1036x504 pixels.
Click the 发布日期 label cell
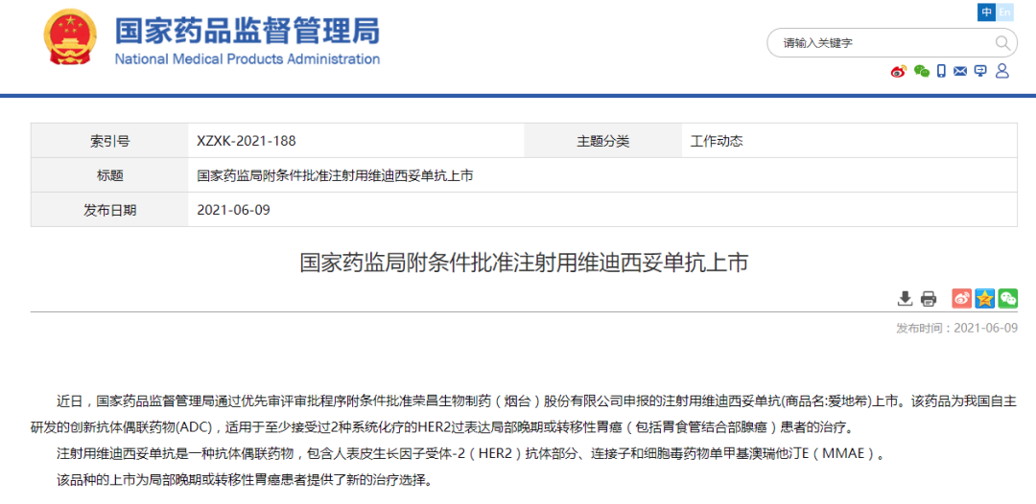click(x=109, y=210)
